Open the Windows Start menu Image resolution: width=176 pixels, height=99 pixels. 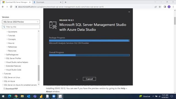[3, 96]
